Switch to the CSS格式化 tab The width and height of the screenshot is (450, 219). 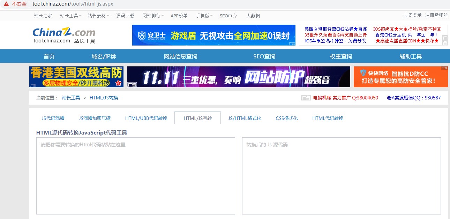287,118
